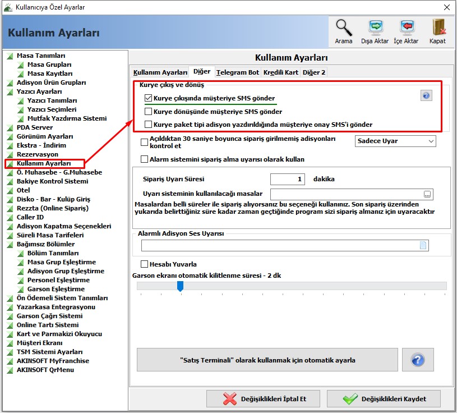Image resolution: width=457 pixels, height=413 pixels.
Task: Click the icon beside PDA Server
Action: [10, 127]
